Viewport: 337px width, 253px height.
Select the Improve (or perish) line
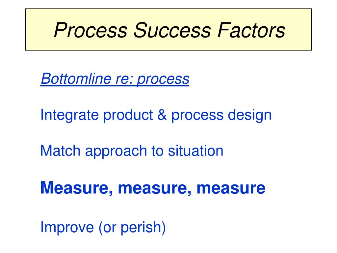pyautogui.click(x=103, y=227)
